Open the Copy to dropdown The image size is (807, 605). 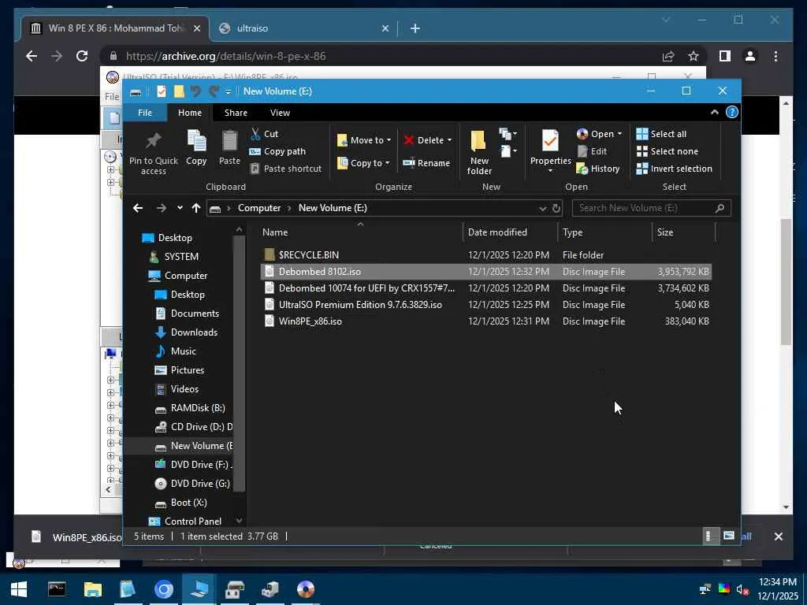pyautogui.click(x=363, y=163)
